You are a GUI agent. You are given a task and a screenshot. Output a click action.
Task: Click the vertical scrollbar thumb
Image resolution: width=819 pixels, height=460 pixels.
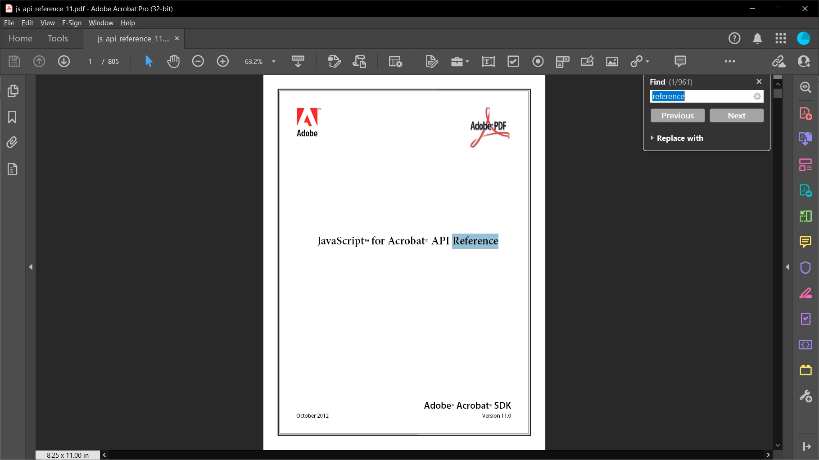coord(778,94)
